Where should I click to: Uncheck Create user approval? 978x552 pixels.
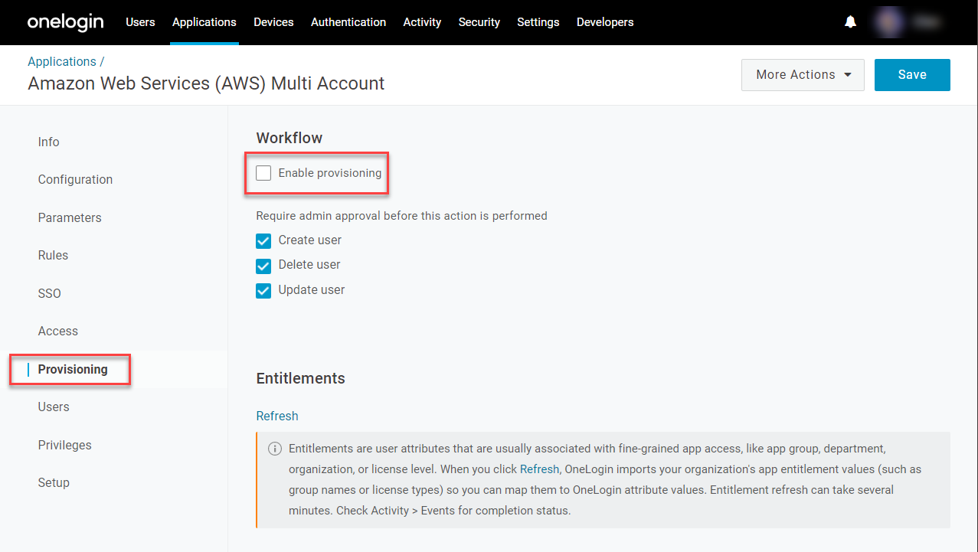point(263,240)
